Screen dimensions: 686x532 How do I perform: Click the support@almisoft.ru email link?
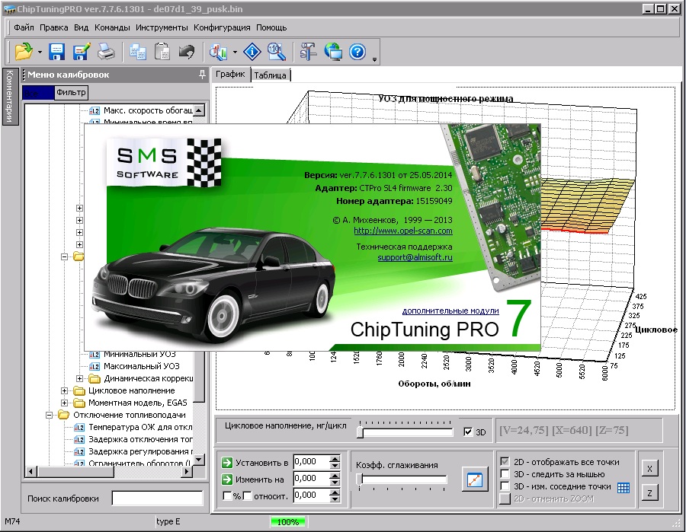[x=415, y=257]
